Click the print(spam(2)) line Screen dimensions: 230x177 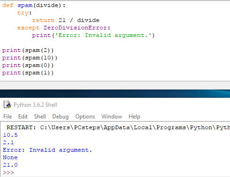[28, 51]
